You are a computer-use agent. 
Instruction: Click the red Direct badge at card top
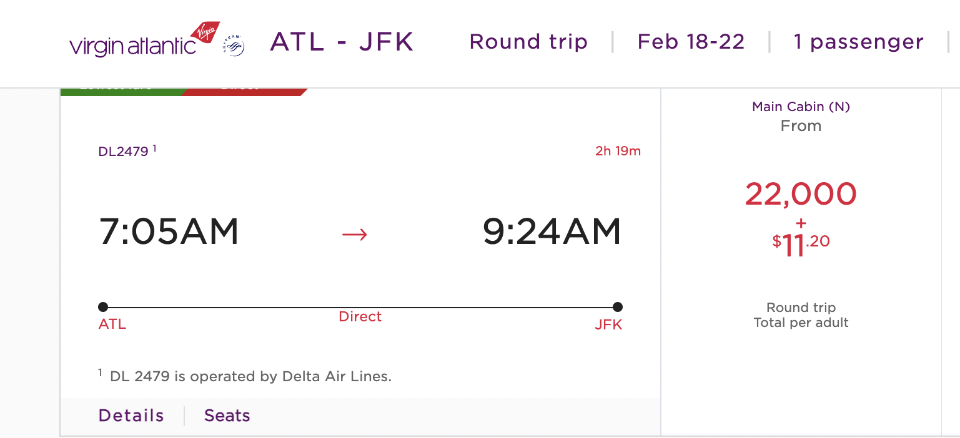pos(244,90)
